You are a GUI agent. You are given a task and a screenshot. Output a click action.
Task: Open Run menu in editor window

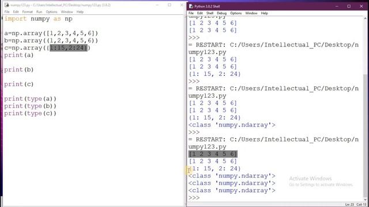point(39,11)
